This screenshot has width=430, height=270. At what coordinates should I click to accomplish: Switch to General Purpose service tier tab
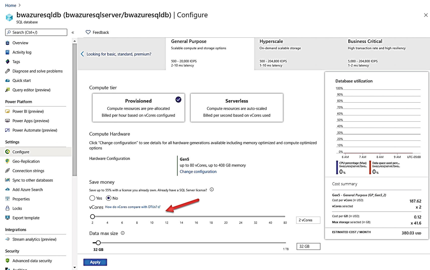(x=210, y=54)
